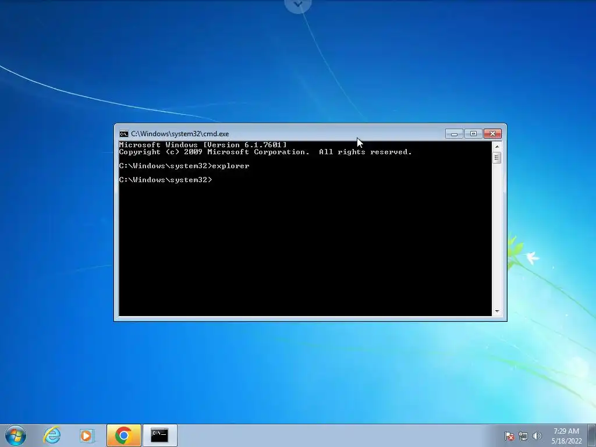
Task: Open Windows Media Player taskbar icon
Action: [x=87, y=435]
